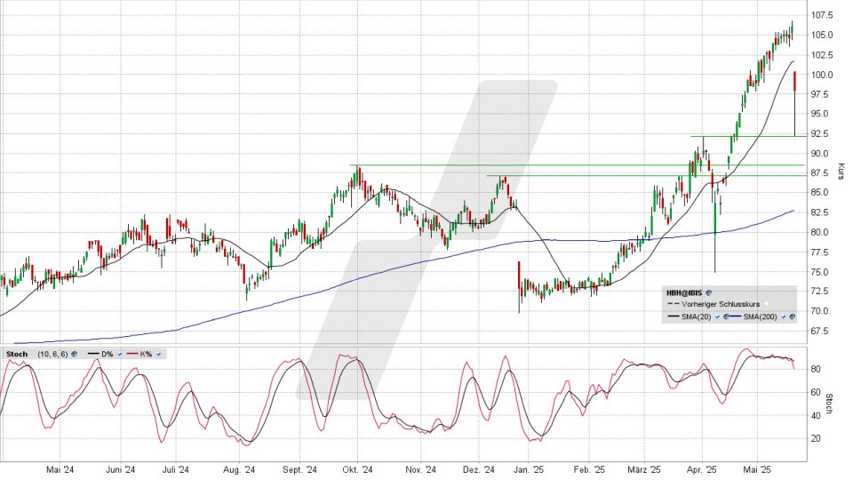Select the 'Mai '25' date label
This screenshot has width=853, height=480.
click(x=758, y=469)
